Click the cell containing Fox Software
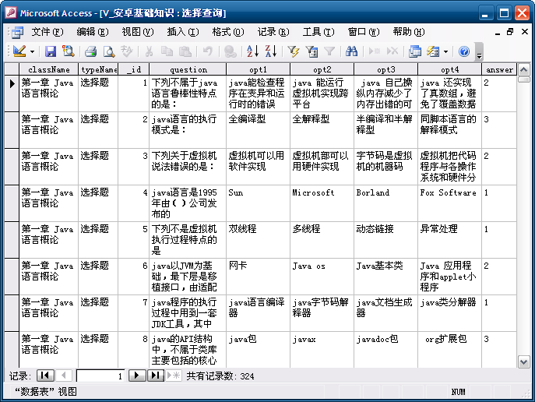Viewport: 535px width, 402px height. click(x=449, y=203)
